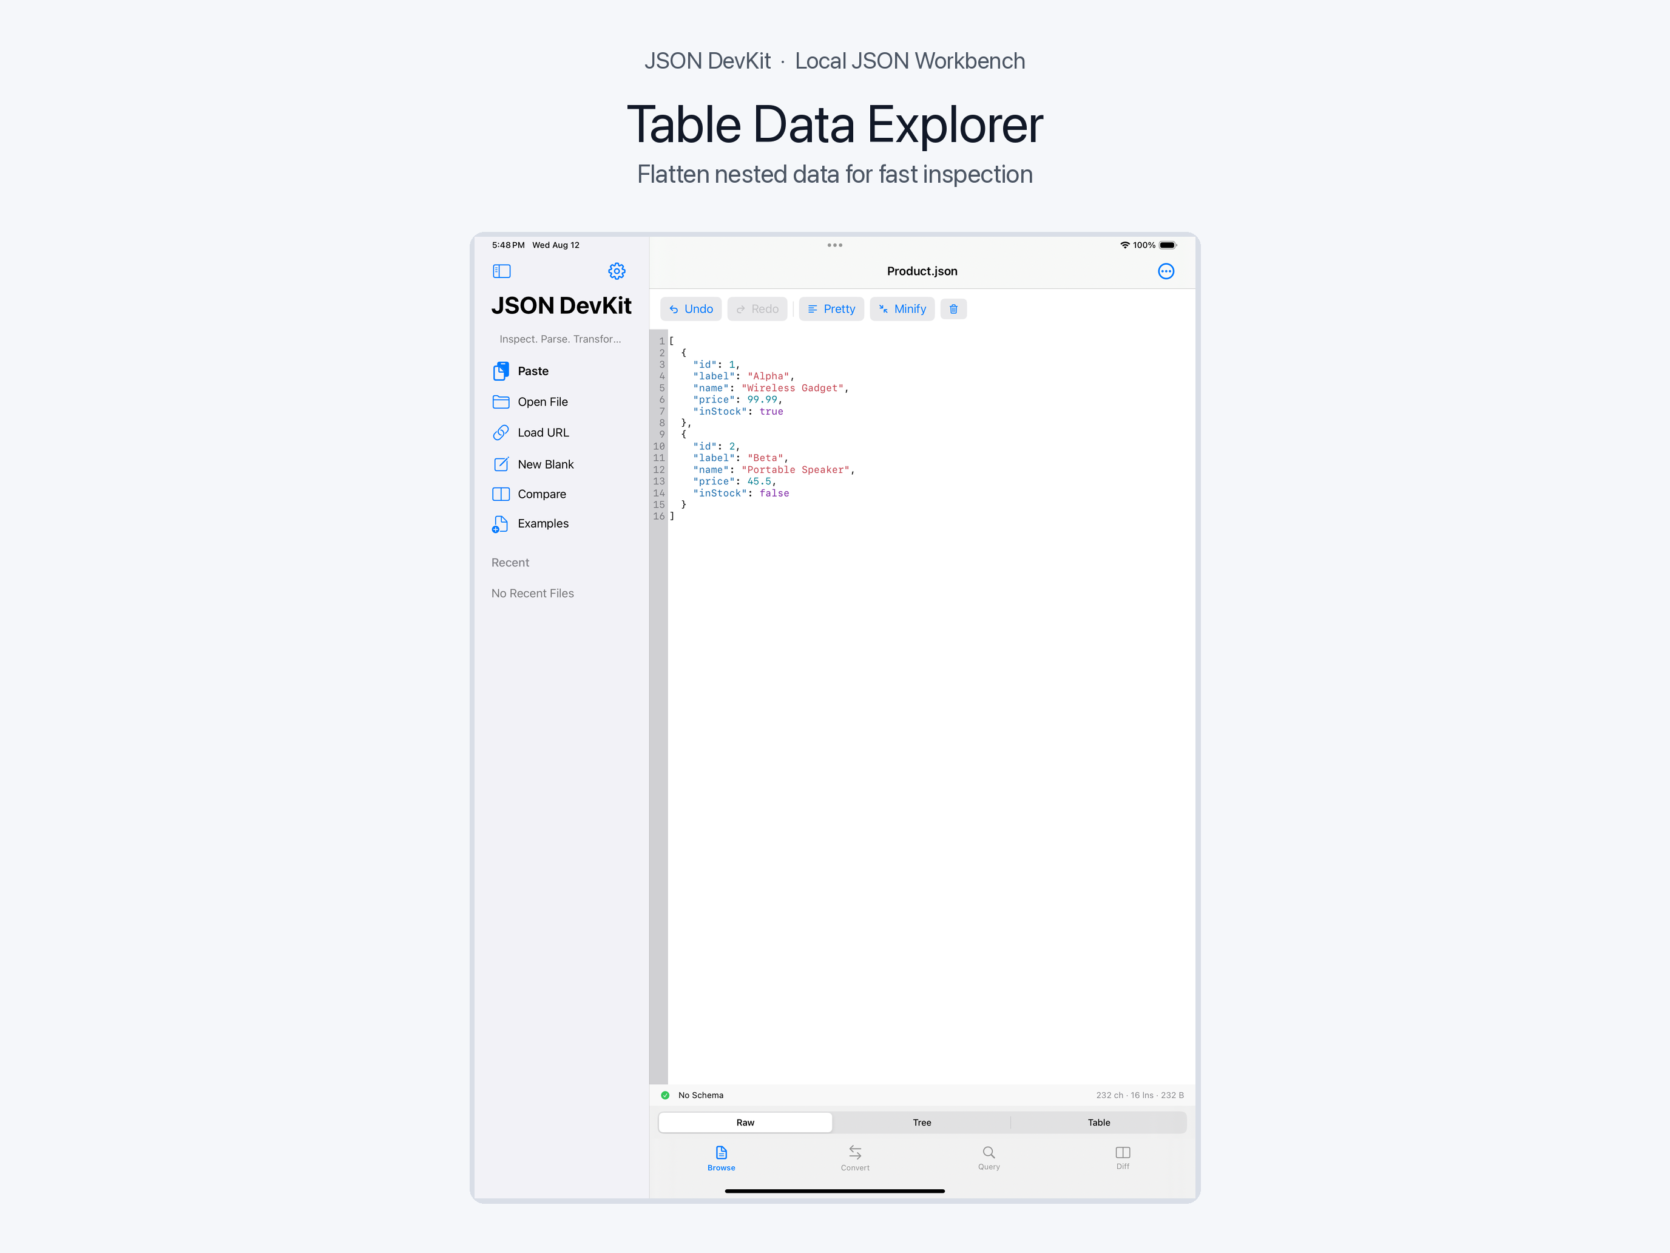
Task: Click the "Alpha" label value
Action: [x=768, y=376]
